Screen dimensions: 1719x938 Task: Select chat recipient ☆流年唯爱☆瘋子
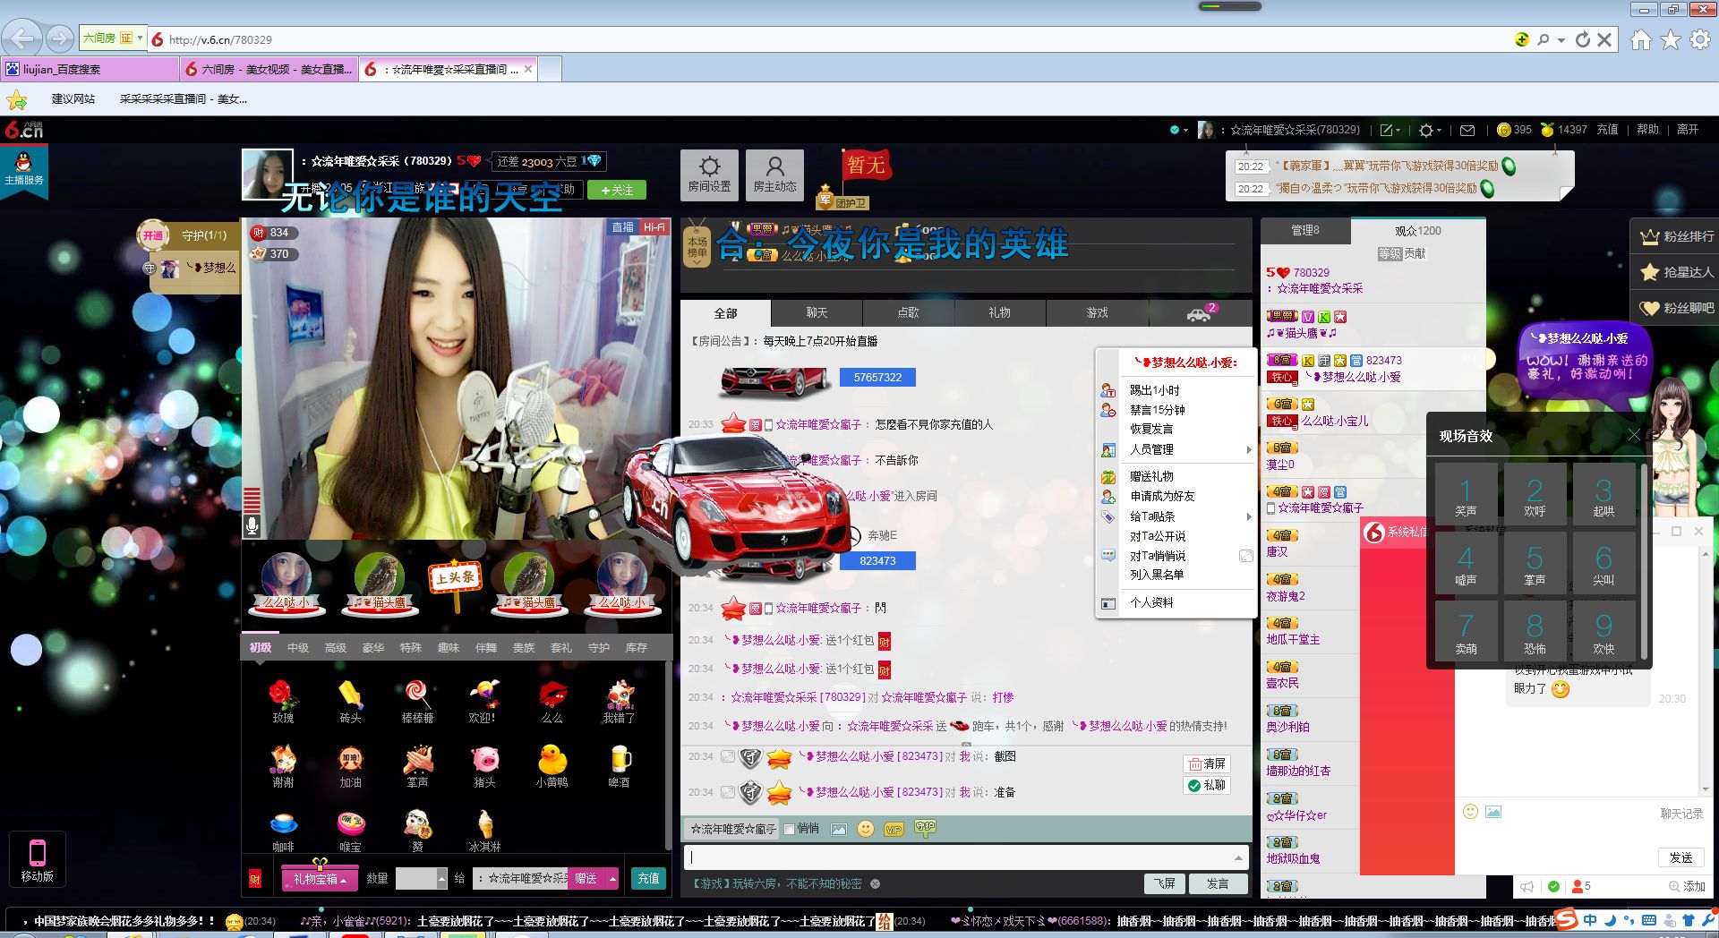[733, 829]
